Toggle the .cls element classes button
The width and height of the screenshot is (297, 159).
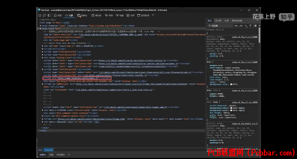pos(241,26)
